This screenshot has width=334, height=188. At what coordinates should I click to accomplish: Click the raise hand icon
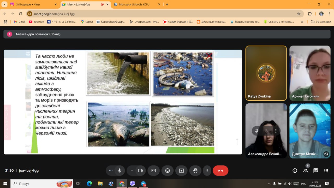195,171
